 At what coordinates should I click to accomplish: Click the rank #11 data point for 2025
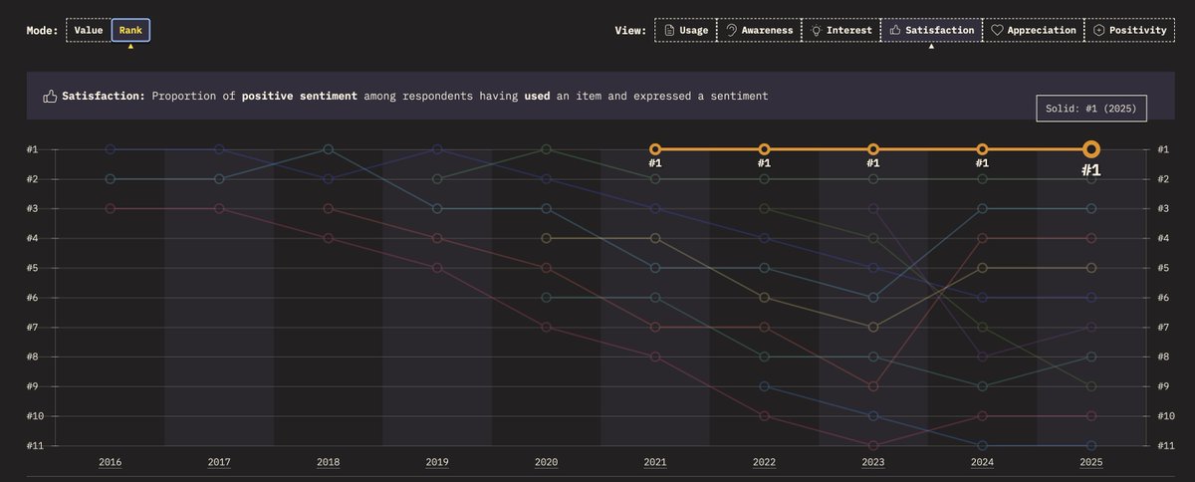coord(1090,445)
